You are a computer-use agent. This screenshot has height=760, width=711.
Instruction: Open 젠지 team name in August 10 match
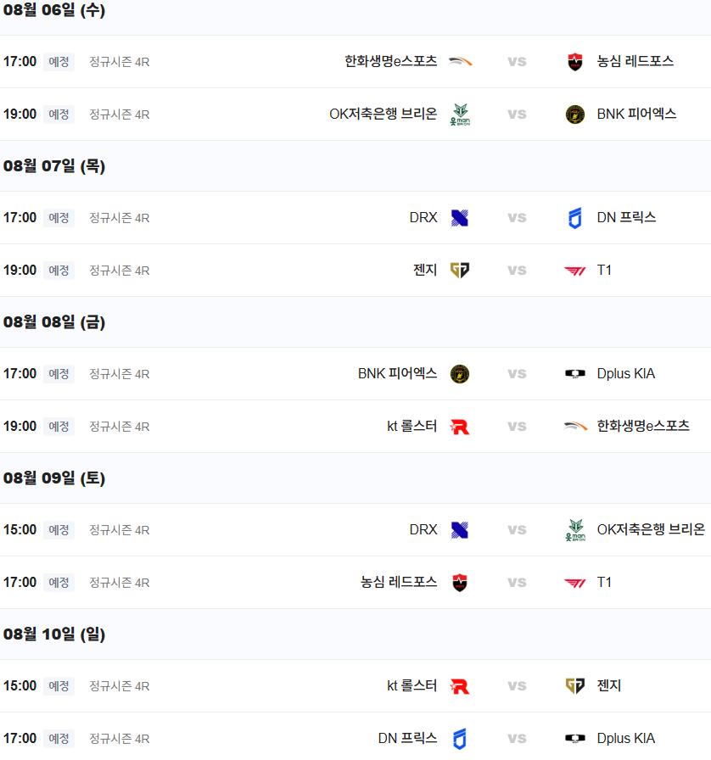pos(609,686)
